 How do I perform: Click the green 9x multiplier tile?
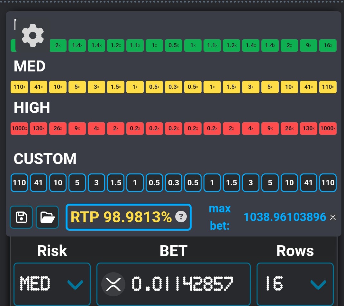point(309,45)
